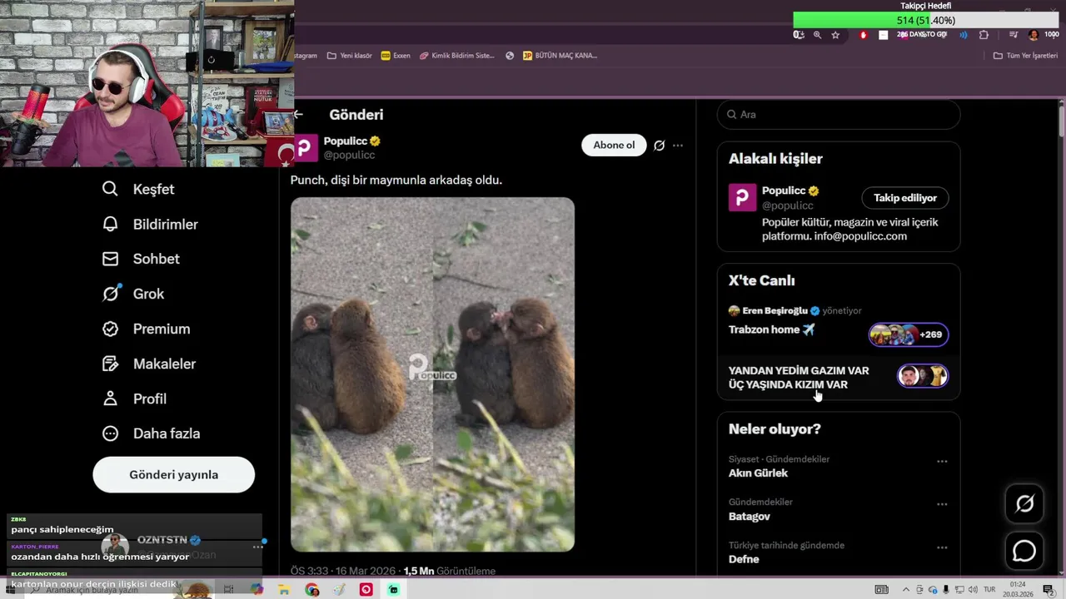Open Makaleler icon in sidebar

tap(110, 364)
